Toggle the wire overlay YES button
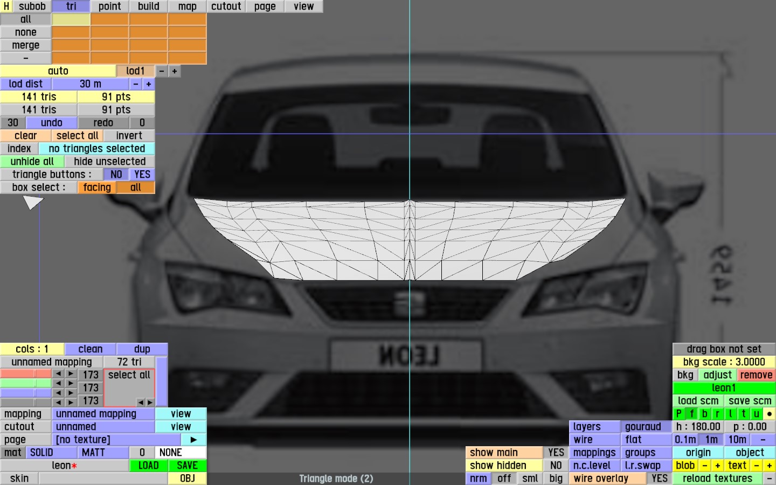 (660, 479)
